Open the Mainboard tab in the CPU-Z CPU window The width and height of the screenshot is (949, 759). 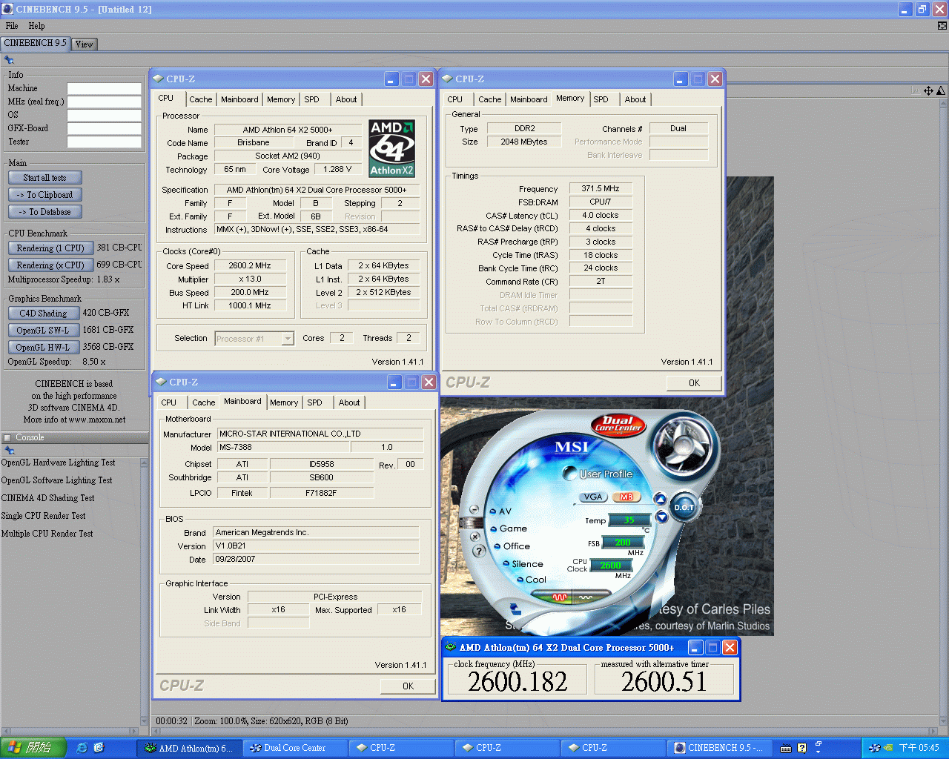[x=239, y=99]
